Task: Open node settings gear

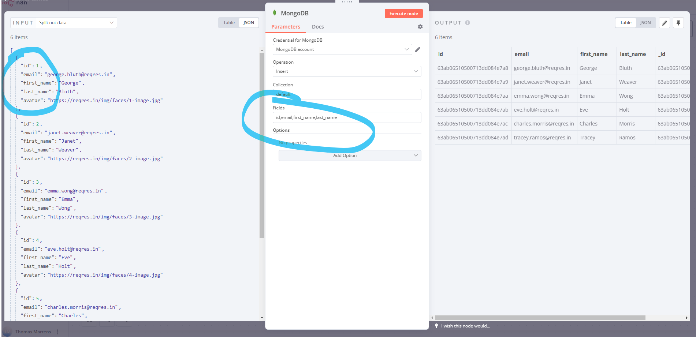Action: 420,27
